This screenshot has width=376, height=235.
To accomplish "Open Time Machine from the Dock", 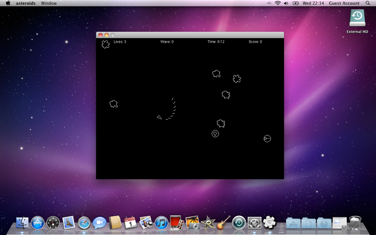I will tap(239, 223).
